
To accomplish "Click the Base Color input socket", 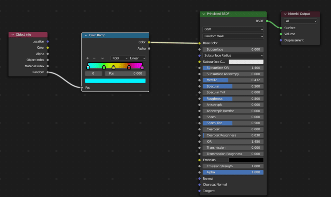I will point(199,43).
